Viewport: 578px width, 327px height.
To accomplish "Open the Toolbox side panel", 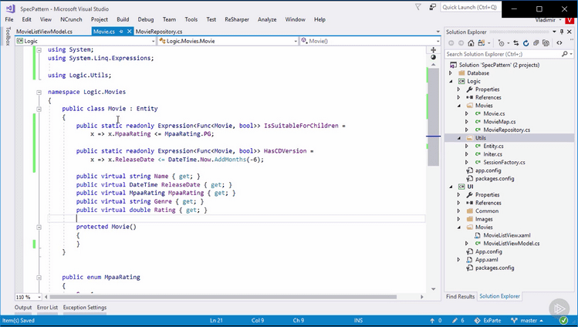I will point(8,36).
